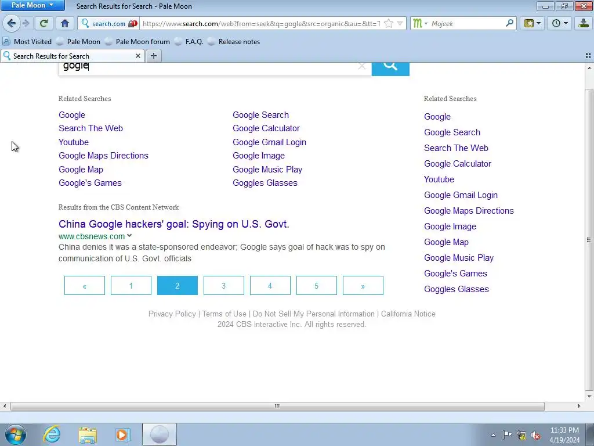The image size is (594, 446).
Task: Go to previous results page with « button
Action: coord(85,286)
